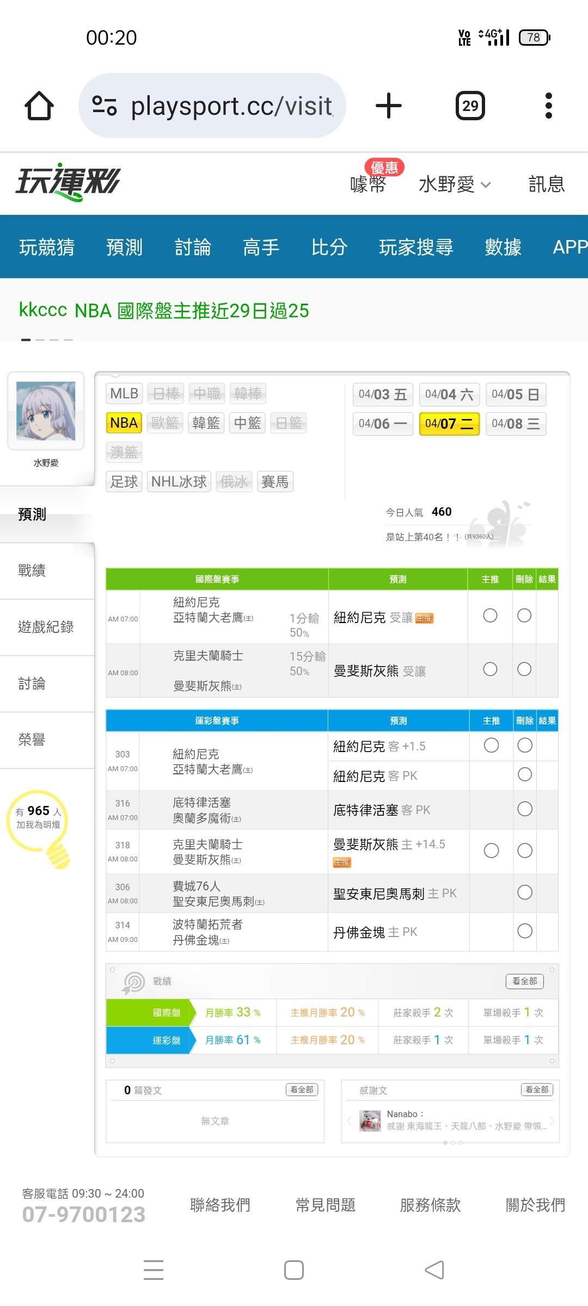Screen dimensions: 588x1306
Task: Open the browser three-dot menu
Action: (548, 106)
